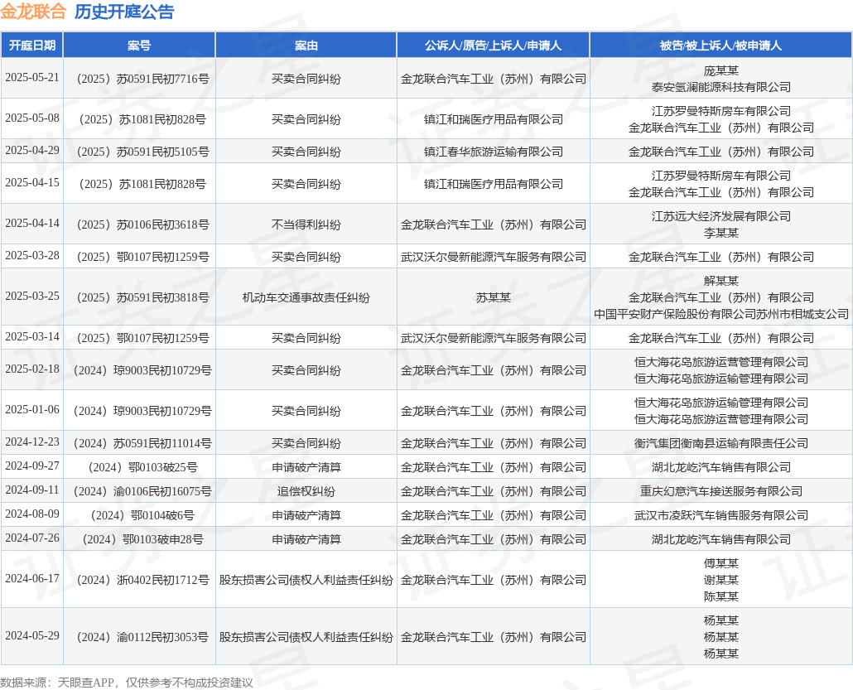Select date cell 2024-07-26
The image size is (853, 690).
32,538
